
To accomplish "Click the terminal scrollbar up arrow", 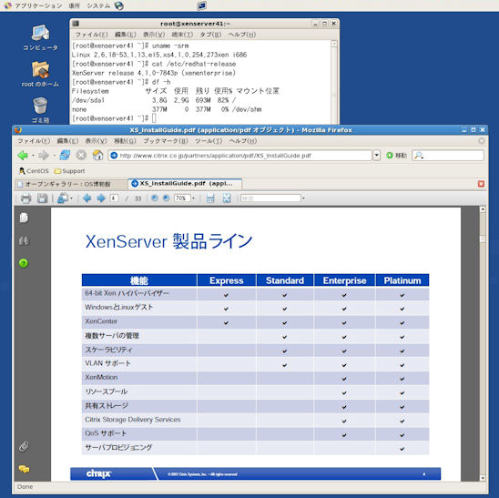I will coord(334,45).
